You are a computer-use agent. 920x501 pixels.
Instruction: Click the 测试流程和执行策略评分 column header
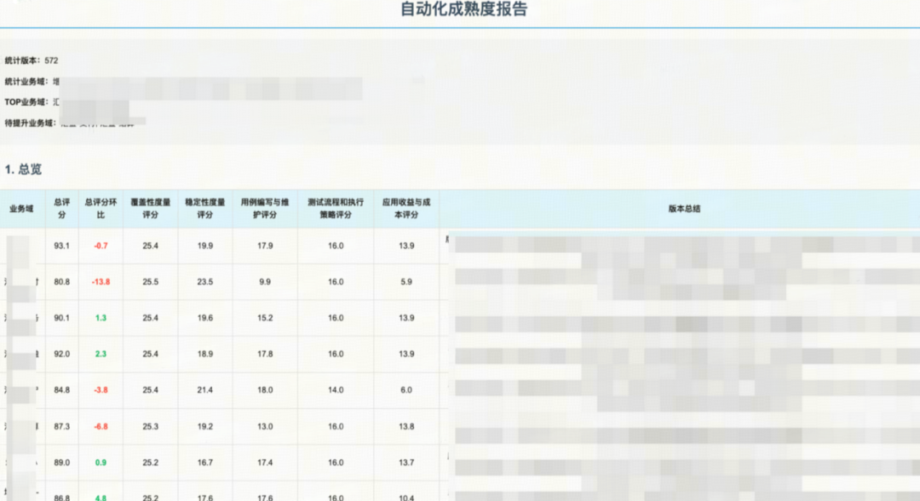tap(336, 208)
